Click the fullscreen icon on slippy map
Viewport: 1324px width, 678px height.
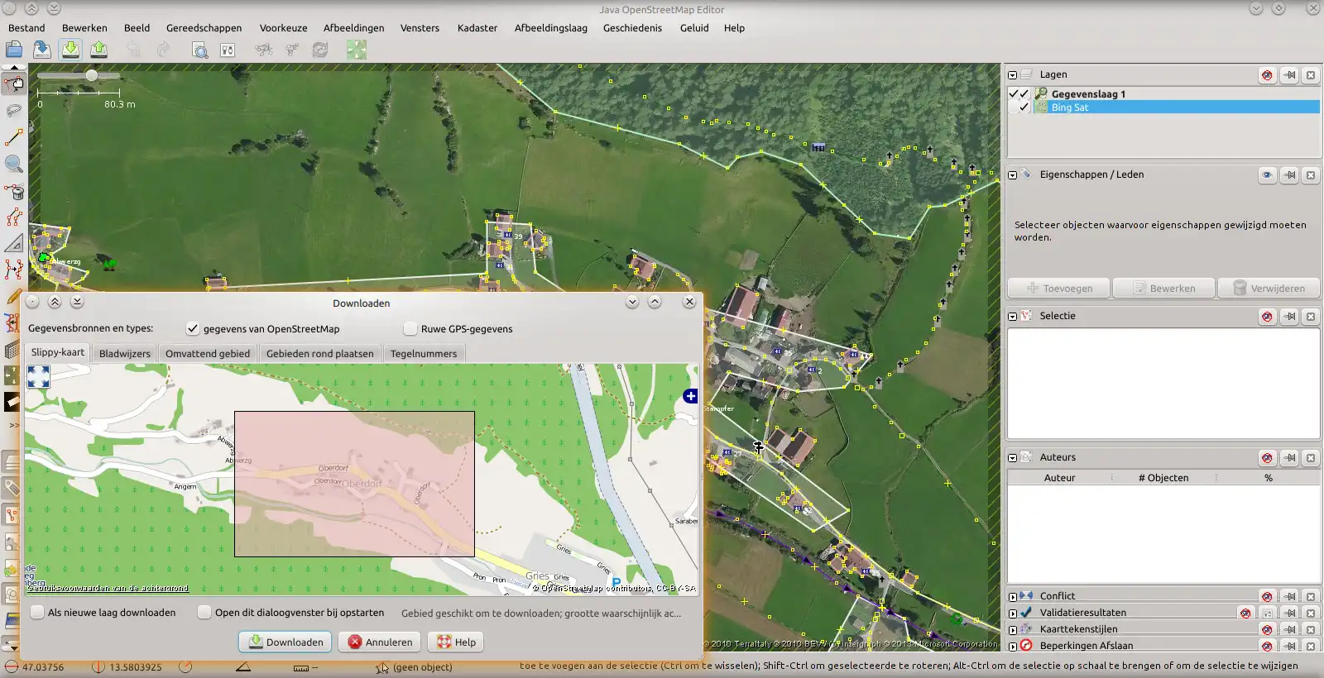coord(38,377)
